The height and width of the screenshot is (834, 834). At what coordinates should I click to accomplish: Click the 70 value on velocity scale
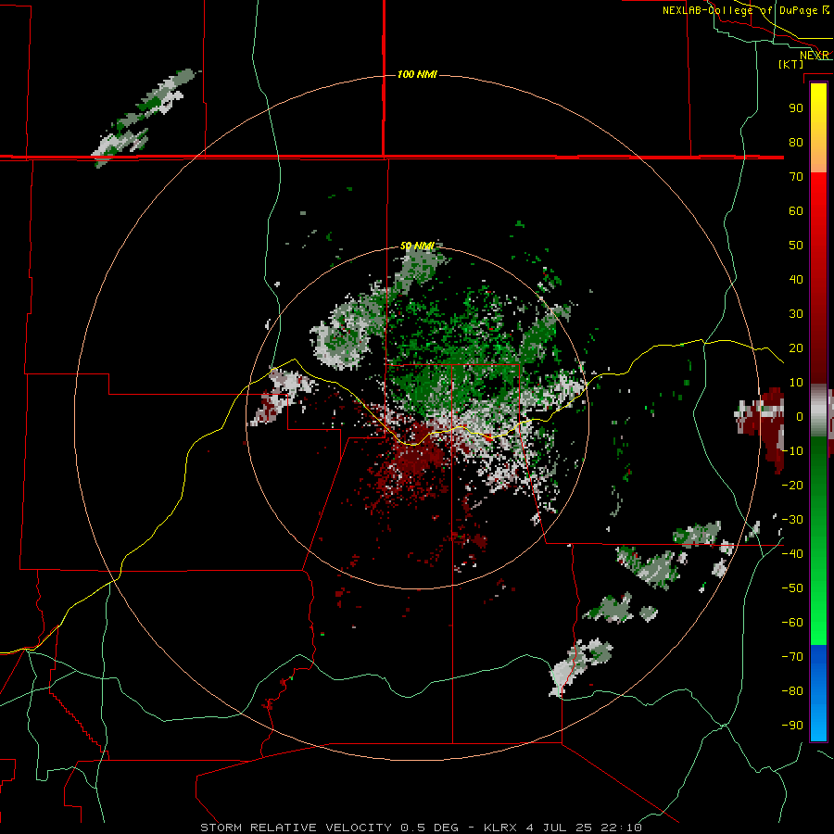(x=796, y=177)
